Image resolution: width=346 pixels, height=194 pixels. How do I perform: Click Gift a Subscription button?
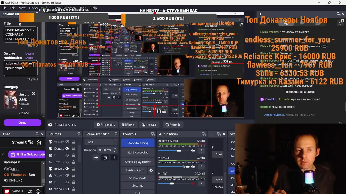click(x=26, y=154)
